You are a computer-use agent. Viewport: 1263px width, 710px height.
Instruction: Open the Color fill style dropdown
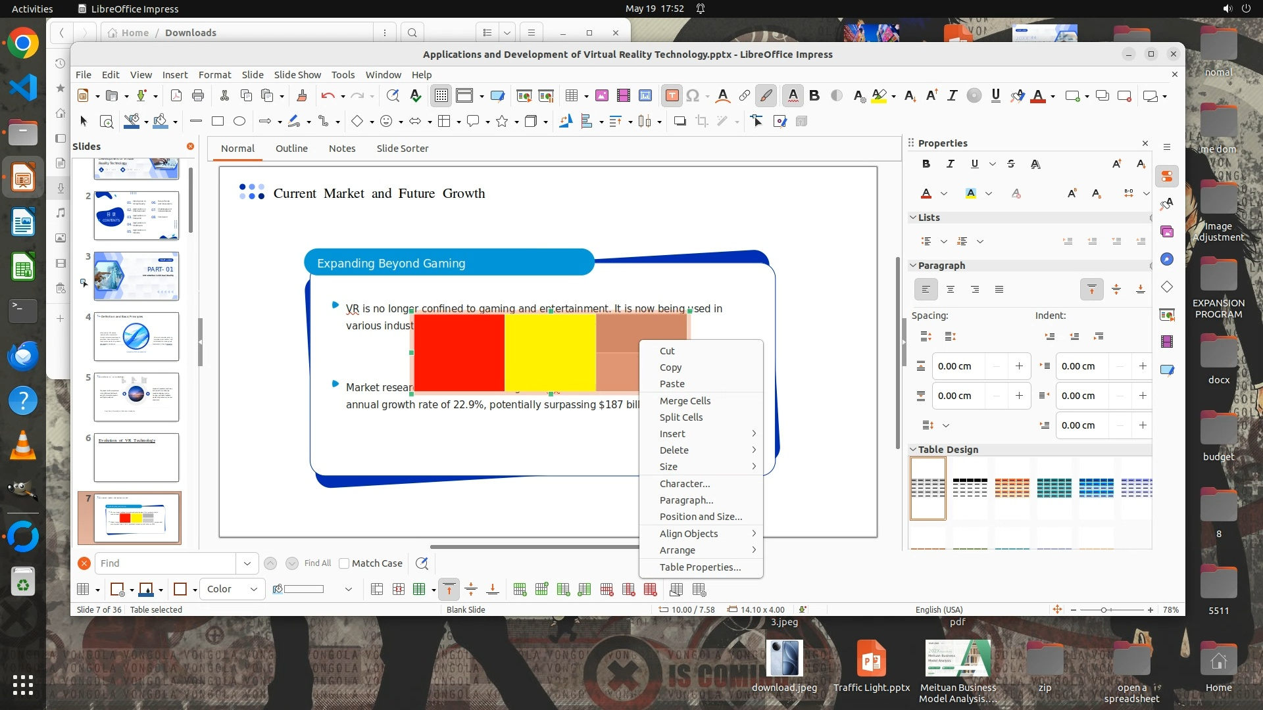(x=232, y=589)
